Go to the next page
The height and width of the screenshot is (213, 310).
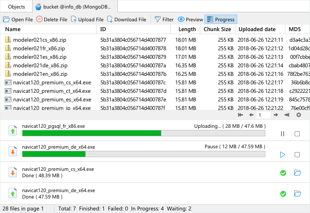pyautogui.click(x=276, y=115)
